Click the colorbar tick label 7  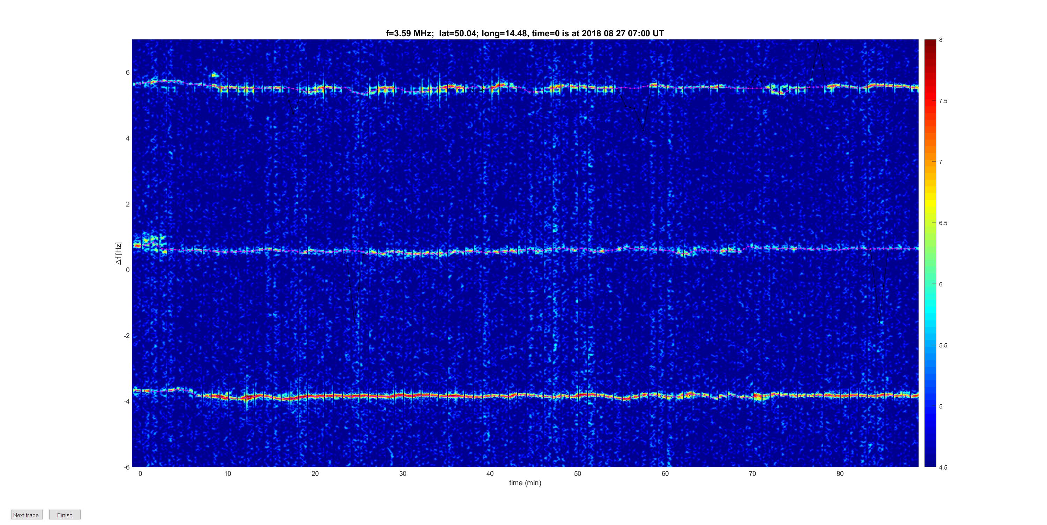pos(941,162)
